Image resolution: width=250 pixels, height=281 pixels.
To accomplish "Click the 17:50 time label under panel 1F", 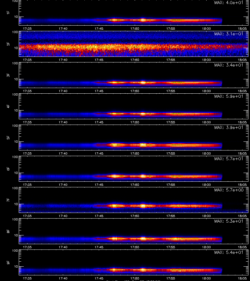I will [x=135, y=29].
